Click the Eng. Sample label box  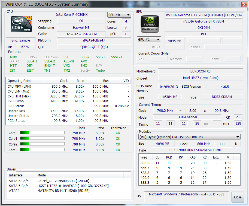coord(21,40)
